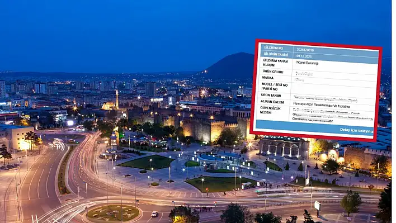
Task: Select the notification number 2025120010
Action: point(305,50)
